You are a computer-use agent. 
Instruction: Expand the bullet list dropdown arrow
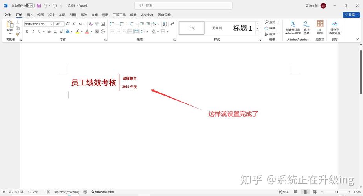(x=117, y=24)
